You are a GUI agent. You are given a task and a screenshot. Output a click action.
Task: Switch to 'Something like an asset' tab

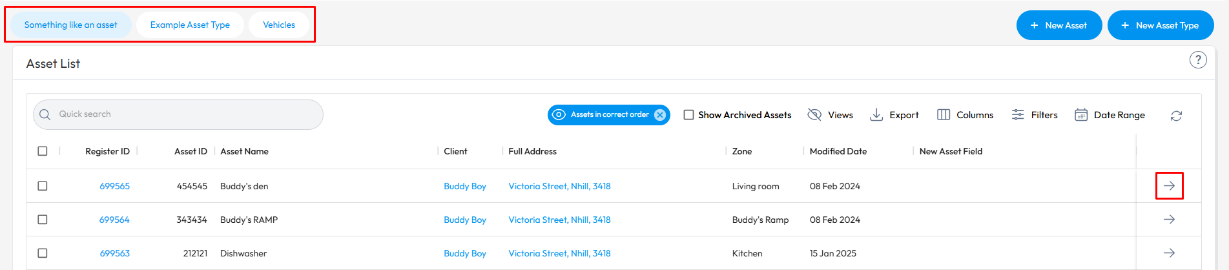(71, 25)
